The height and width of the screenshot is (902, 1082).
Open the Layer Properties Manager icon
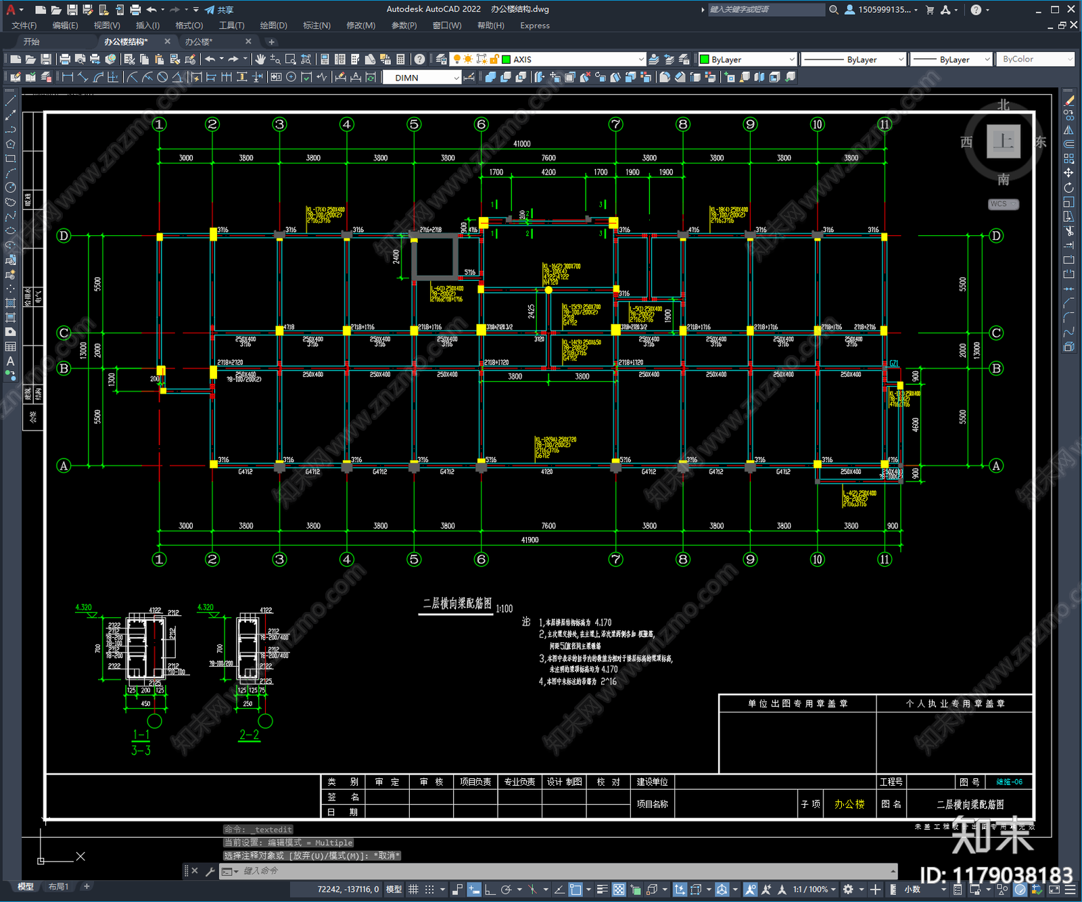point(442,60)
